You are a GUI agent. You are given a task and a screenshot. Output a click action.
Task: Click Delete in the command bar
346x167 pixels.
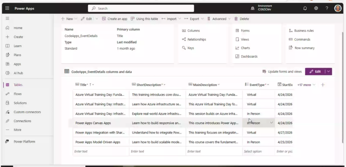coord(242,19)
